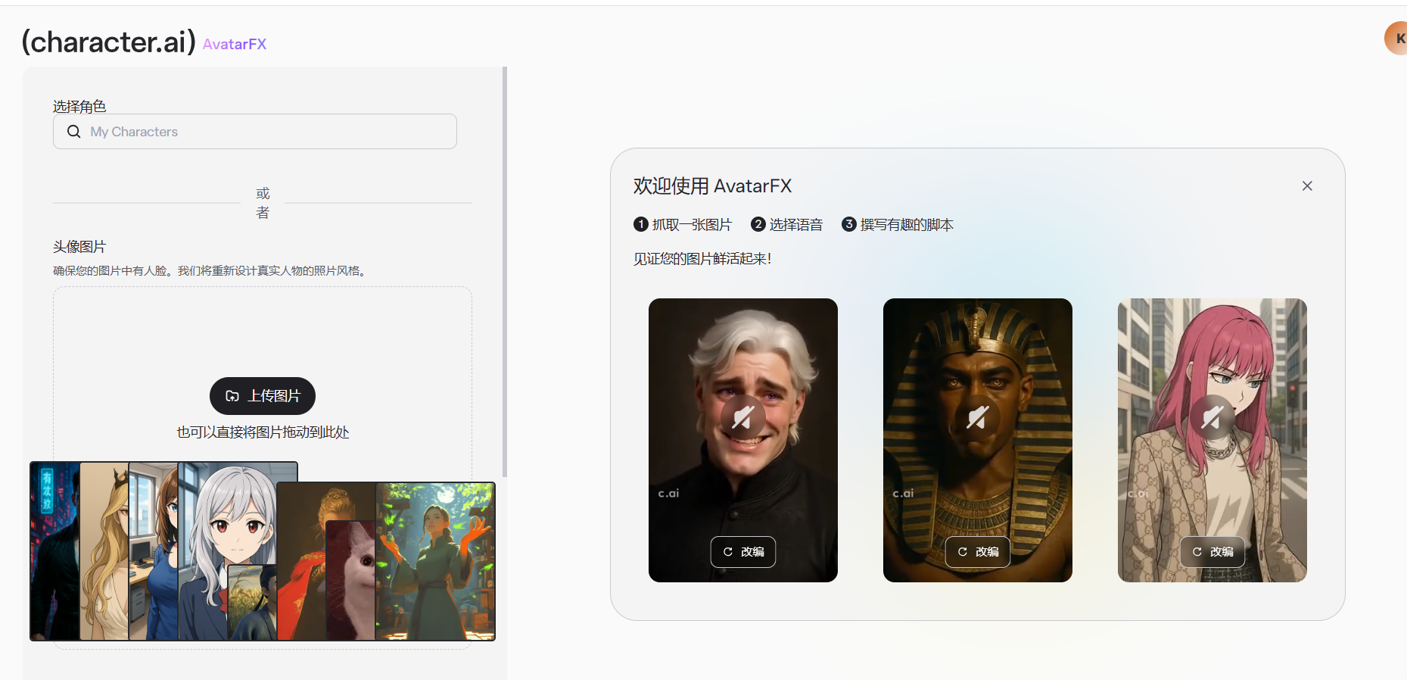Open the user profile avatar
The image size is (1407, 680).
pos(1396,39)
